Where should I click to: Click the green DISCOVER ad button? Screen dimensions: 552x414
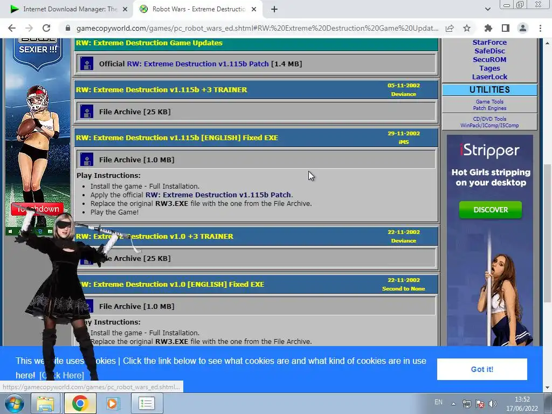point(491,210)
